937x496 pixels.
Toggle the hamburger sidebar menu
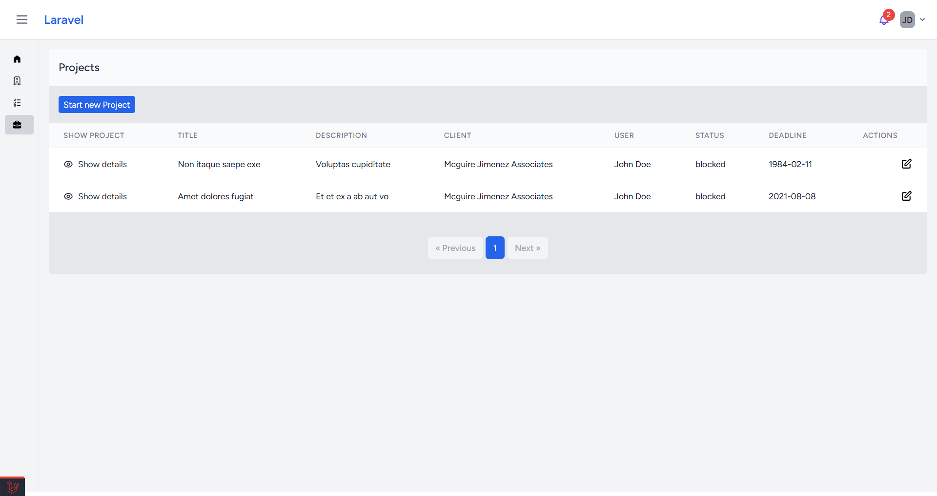tap(22, 19)
